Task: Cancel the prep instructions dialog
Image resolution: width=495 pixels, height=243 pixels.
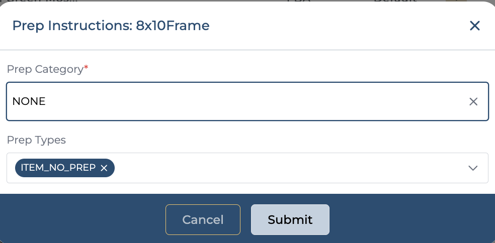Action: pos(203,219)
